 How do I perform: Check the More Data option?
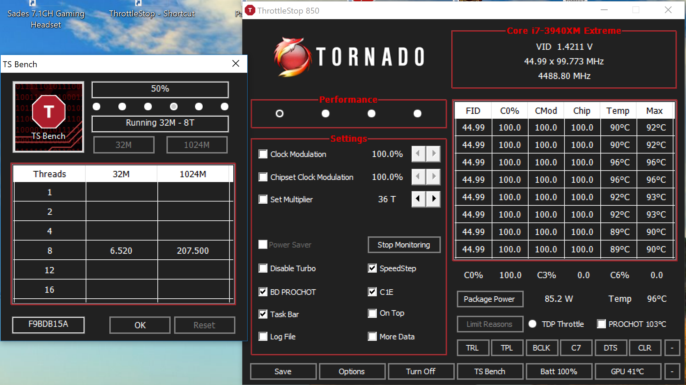coord(372,337)
